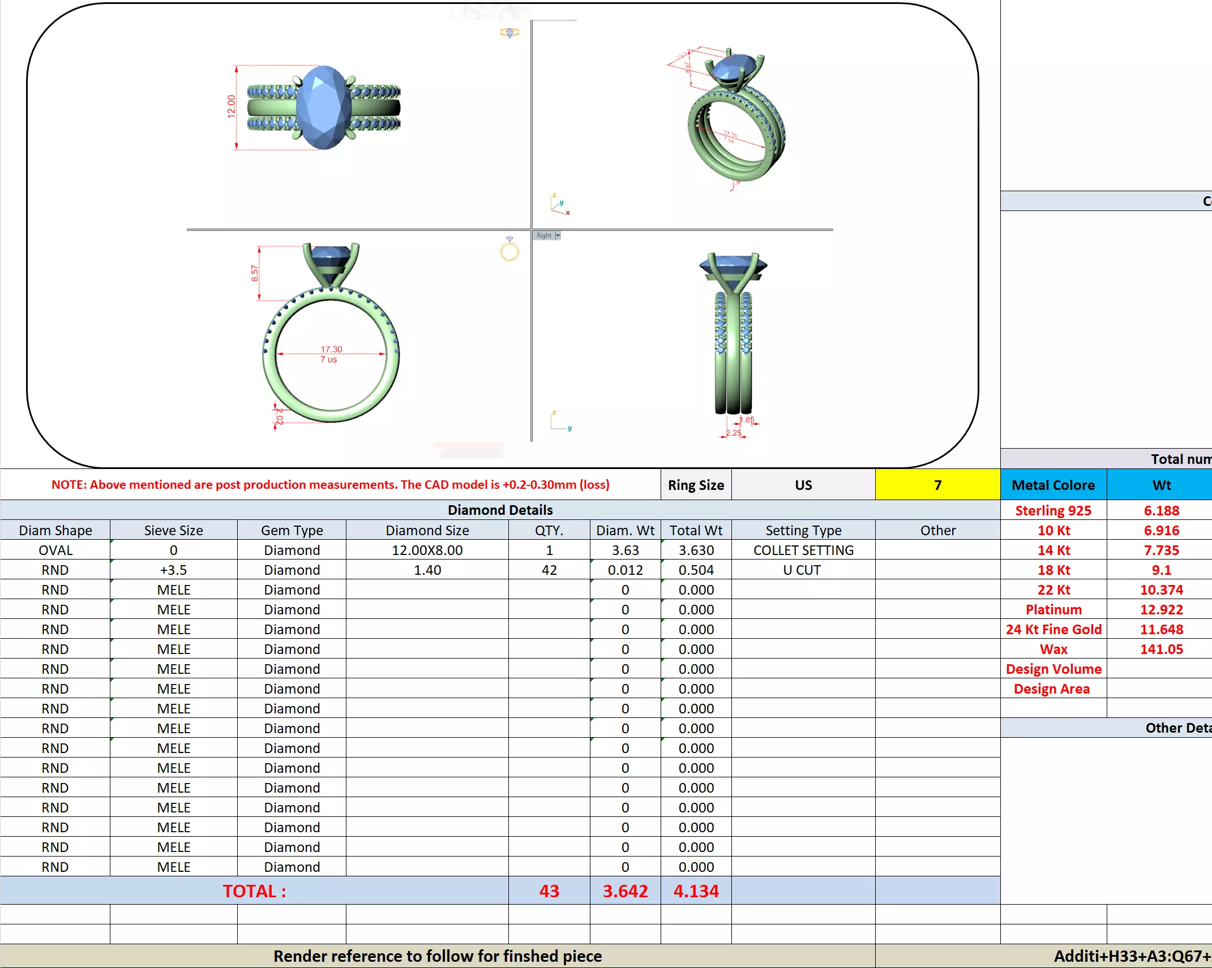1212x968 pixels.
Task: Select the OVAL diamond shape cell
Action: click(55, 550)
